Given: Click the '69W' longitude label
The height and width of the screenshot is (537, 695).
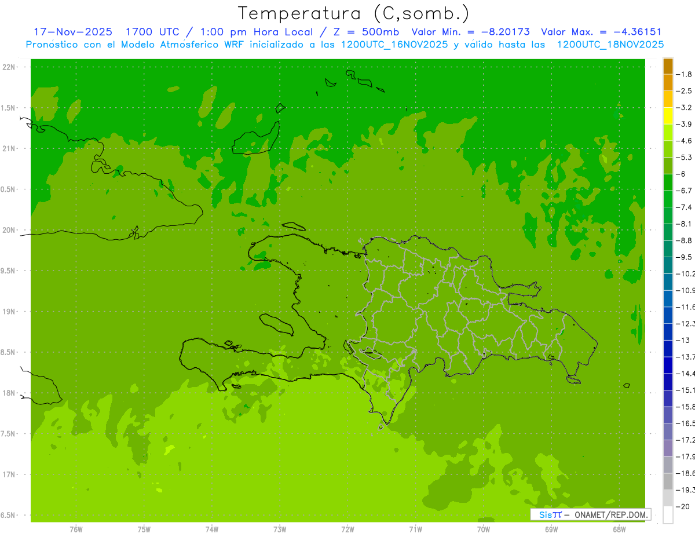Looking at the screenshot, I should pos(551,529).
